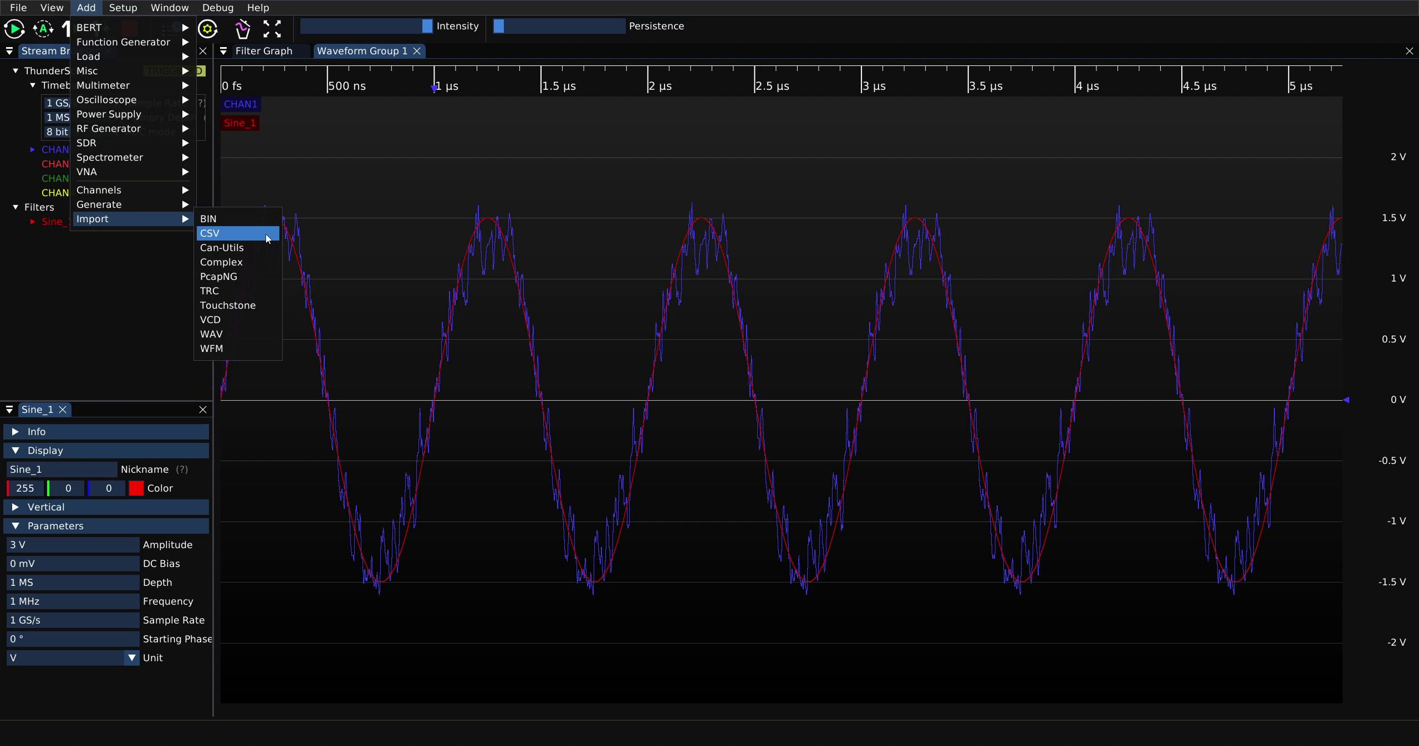
Task: Open the Generate submenu
Action: [132, 205]
